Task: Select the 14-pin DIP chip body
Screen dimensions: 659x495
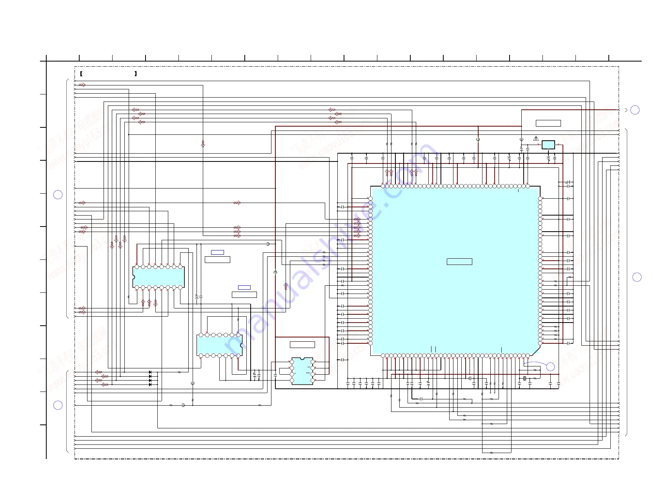Action: click(219, 345)
